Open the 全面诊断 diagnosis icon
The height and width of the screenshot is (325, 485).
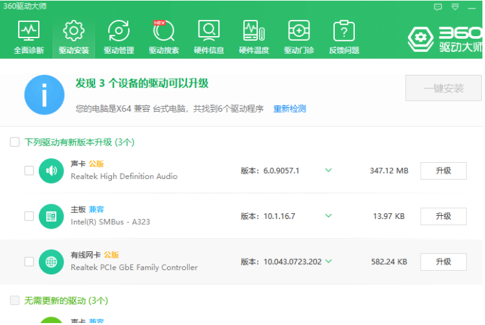28,36
